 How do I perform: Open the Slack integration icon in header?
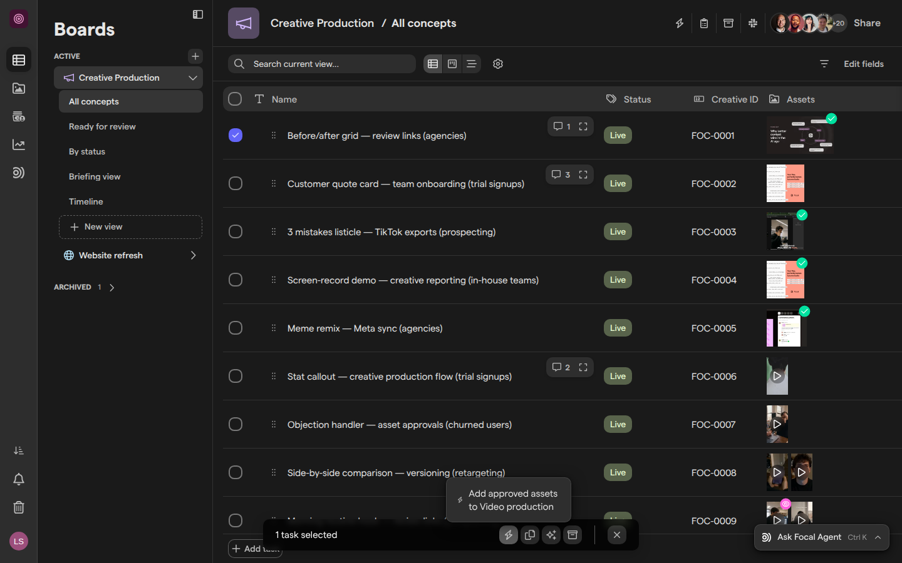pyautogui.click(x=753, y=23)
